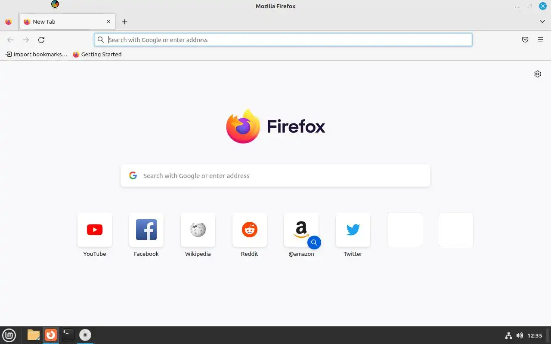The width and height of the screenshot is (551, 344).
Task: Click the Google search box on page
Action: click(x=275, y=175)
